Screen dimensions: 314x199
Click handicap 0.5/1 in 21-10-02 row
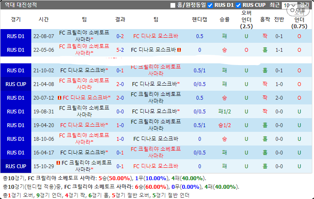click(x=200, y=71)
